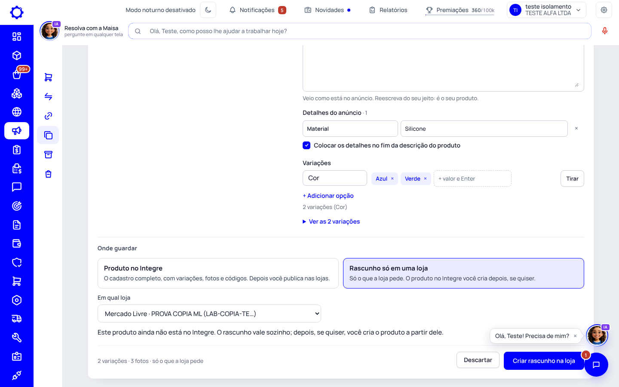Viewport: 619px width, 387px height.
Task: Open the floating chat button with badge
Action: [x=596, y=365]
